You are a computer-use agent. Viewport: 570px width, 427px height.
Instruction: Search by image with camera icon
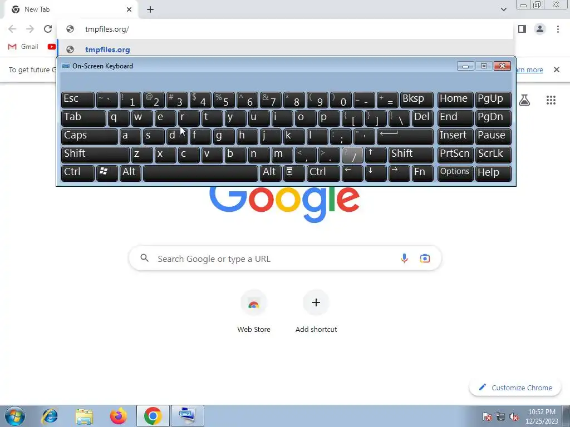(425, 259)
